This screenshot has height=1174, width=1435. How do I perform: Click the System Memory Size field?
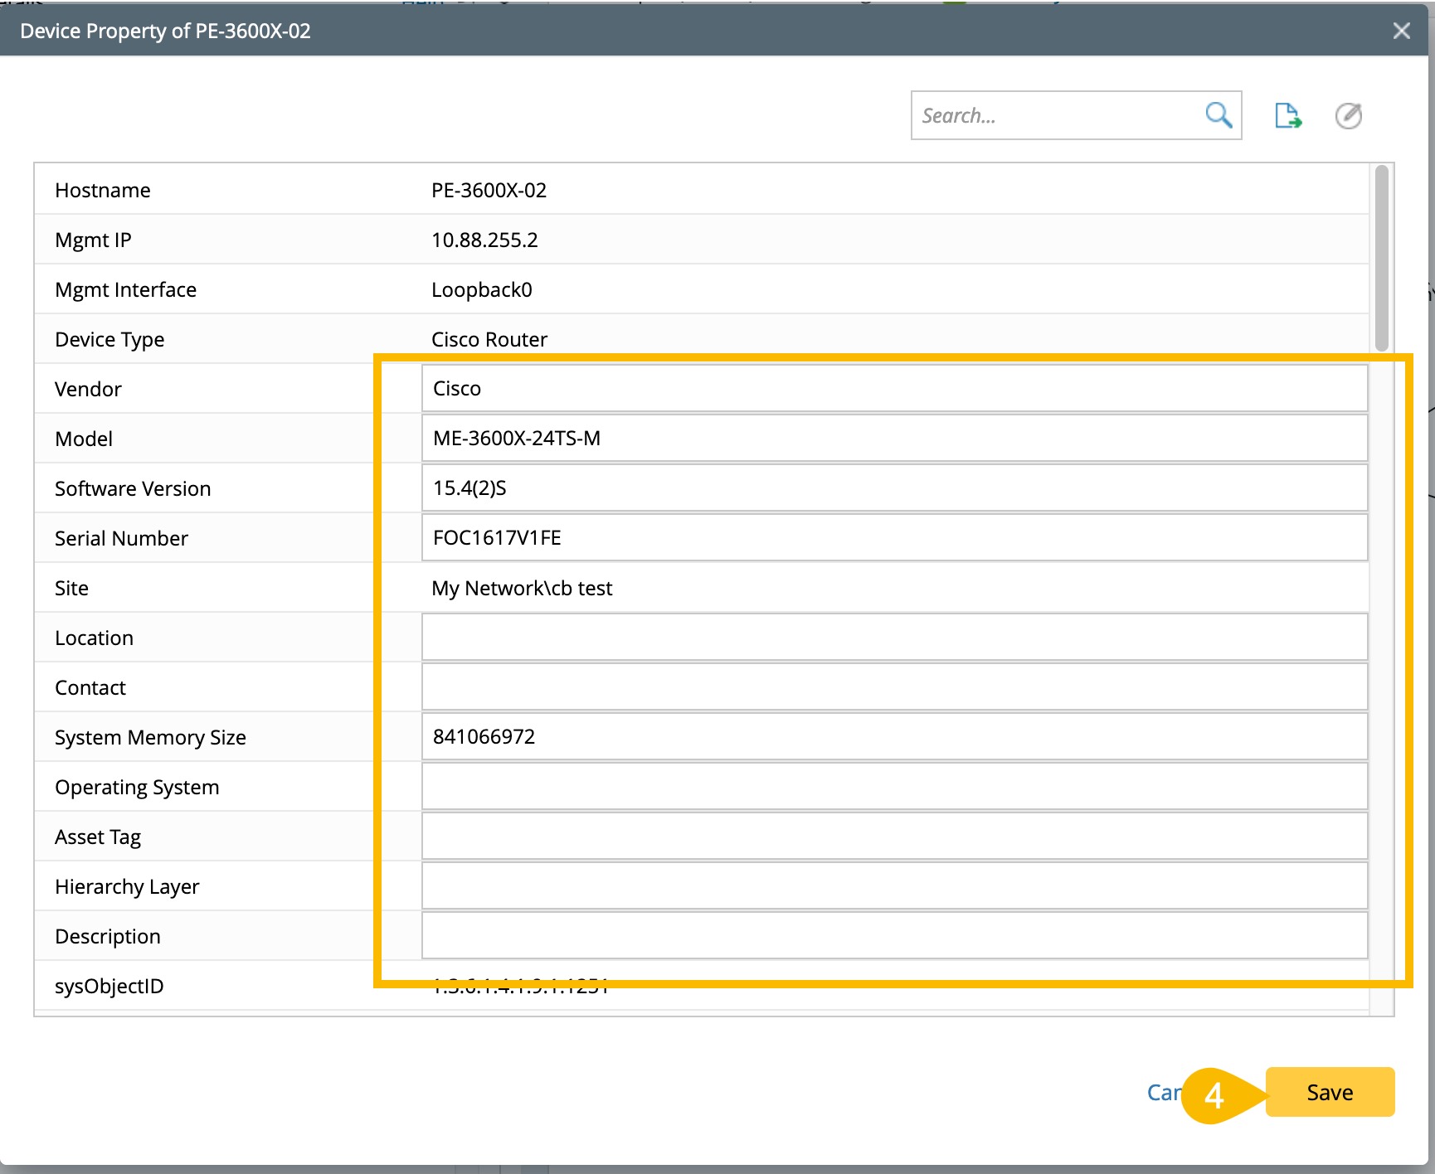[893, 737]
